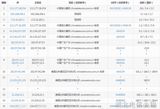The width and height of the screenshot is (160, 109).
Task: Select hop 1 region 中国湖北襄阳 chinatelecom.com.cn 电信
Action: pyautogui.click(x=78, y=8)
